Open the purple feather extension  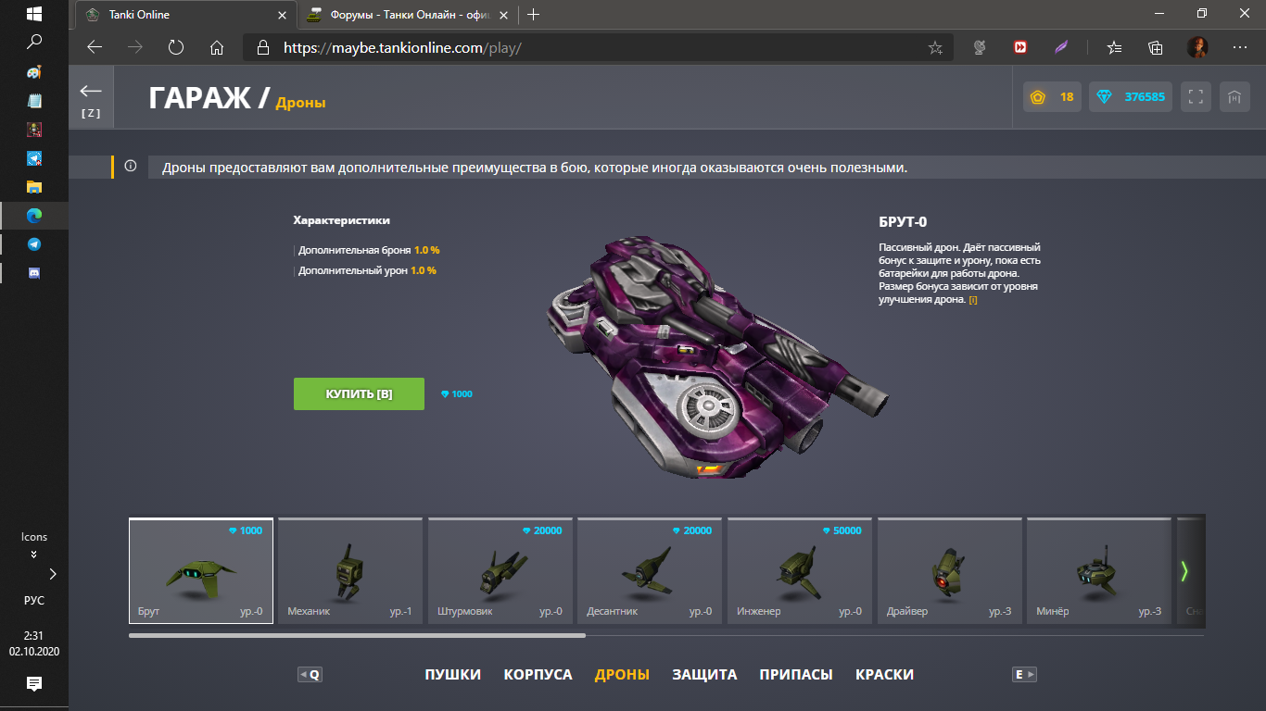1062,47
